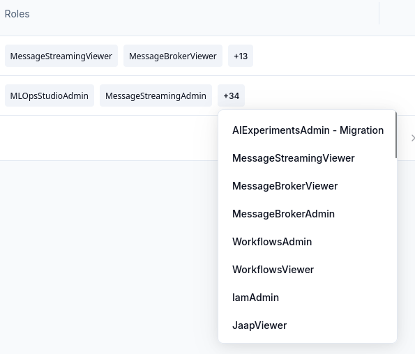415x354 pixels.
Task: Select the MessageBrokerViewer role chip in first row
Action: point(173,56)
